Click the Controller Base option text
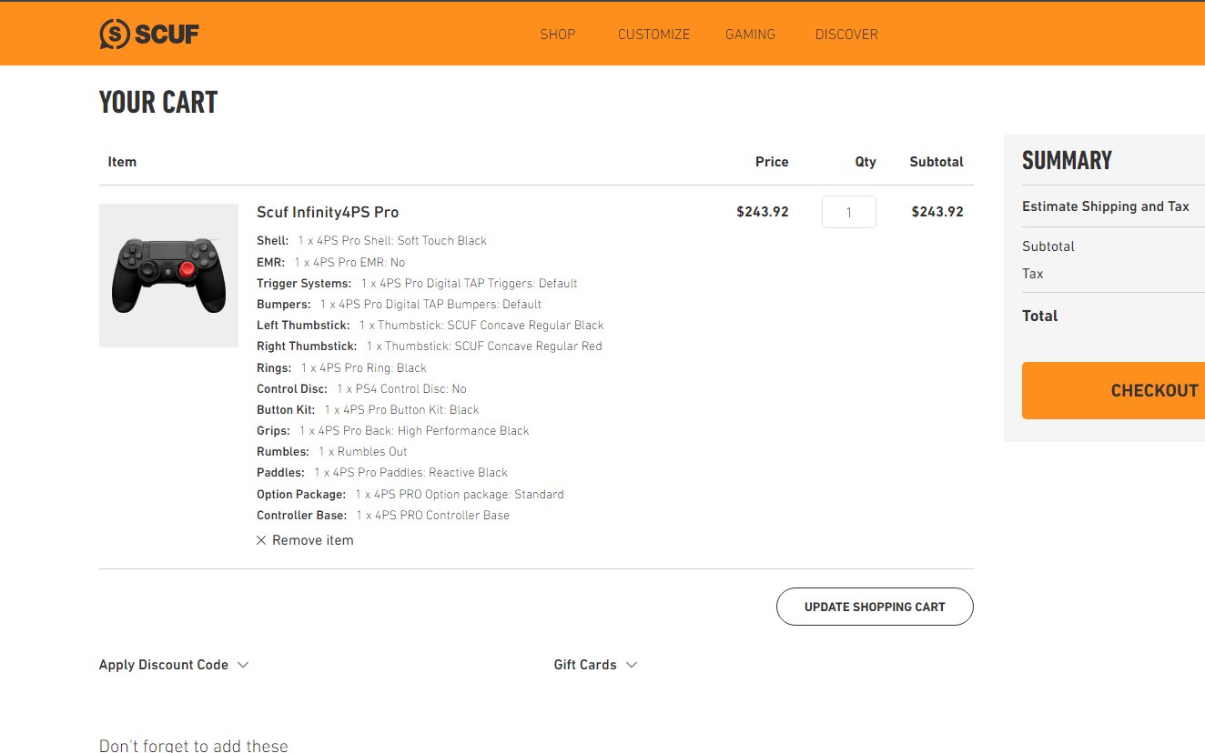Image resolution: width=1205 pixels, height=753 pixels. 432,516
